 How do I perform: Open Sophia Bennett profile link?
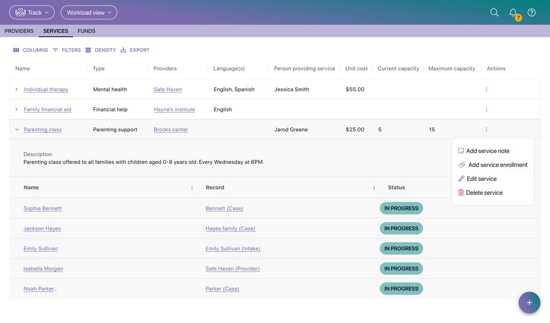43,209
